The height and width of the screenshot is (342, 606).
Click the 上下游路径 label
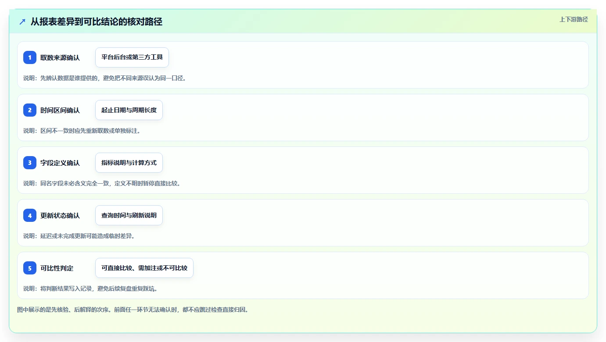click(574, 19)
